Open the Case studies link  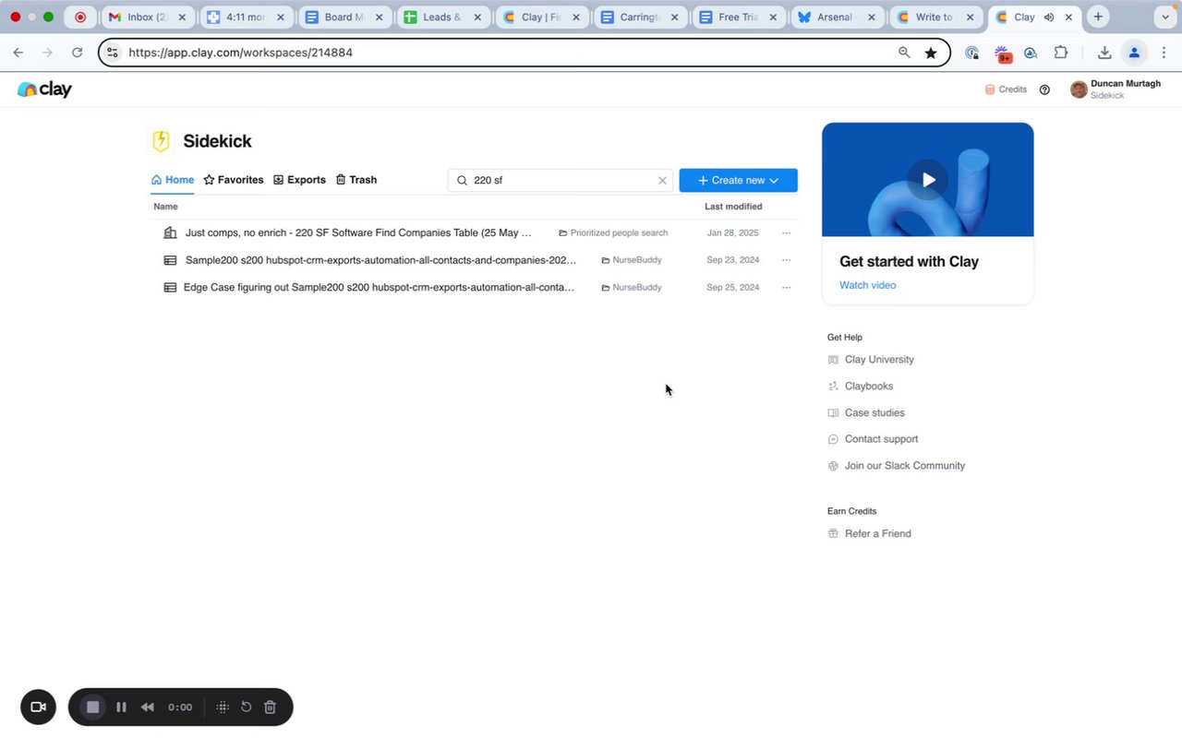[x=866, y=413]
